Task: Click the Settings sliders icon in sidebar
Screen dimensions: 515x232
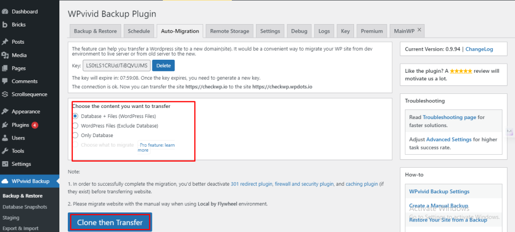Action: [x=5, y=164]
